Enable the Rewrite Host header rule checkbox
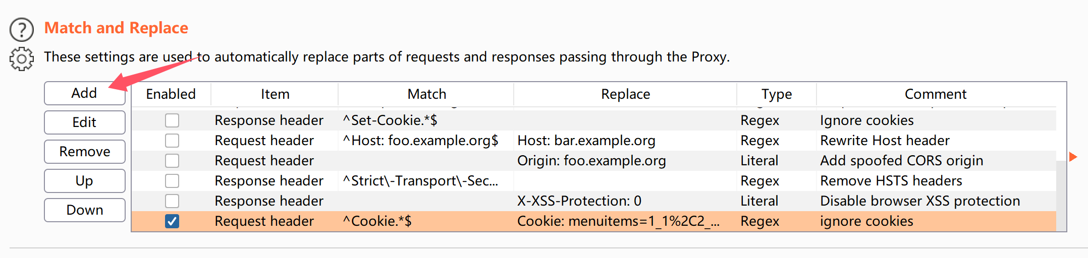1088x258 pixels. (172, 141)
